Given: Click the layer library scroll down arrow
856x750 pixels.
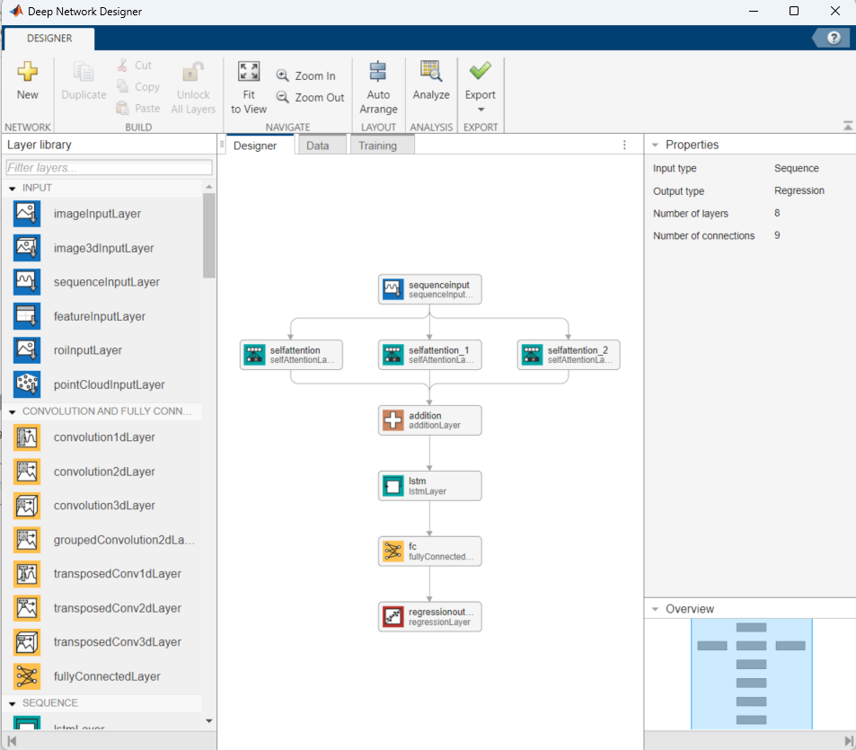Looking at the screenshot, I should [x=209, y=721].
